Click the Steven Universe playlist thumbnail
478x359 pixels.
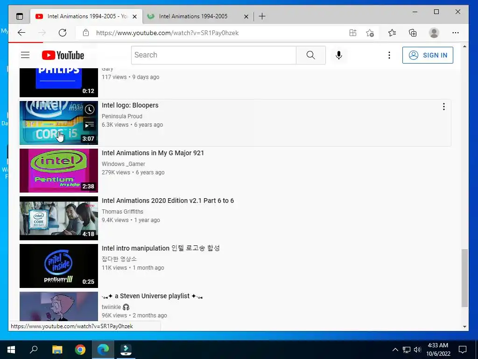[x=59, y=306]
